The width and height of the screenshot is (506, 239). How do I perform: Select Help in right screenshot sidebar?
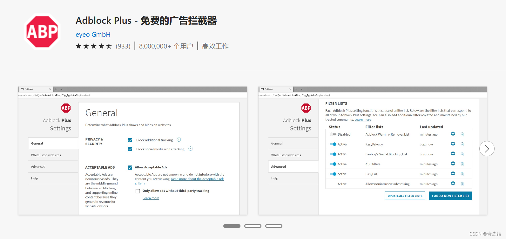(x=293, y=178)
